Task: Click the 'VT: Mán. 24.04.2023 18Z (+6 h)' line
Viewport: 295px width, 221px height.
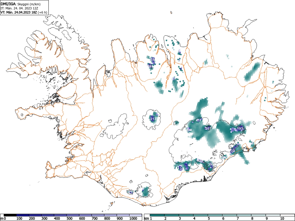Action: point(24,12)
